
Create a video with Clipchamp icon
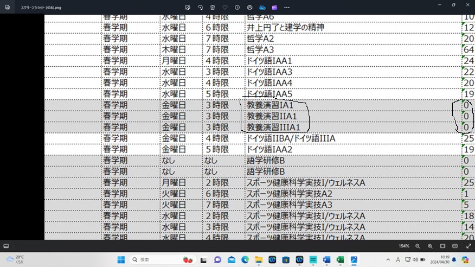pos(274,7)
